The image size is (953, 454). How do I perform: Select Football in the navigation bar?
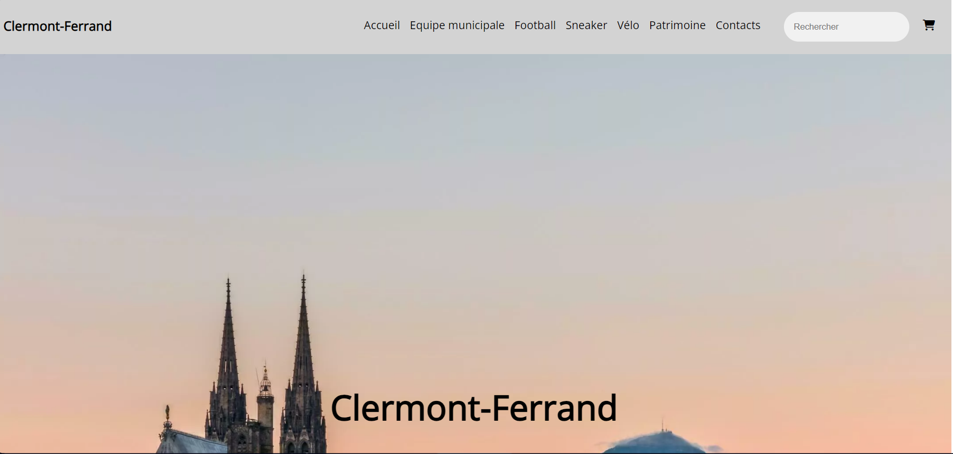pyautogui.click(x=535, y=25)
